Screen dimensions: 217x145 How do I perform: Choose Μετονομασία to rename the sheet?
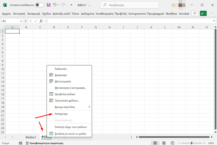pyautogui.click(x=69, y=81)
